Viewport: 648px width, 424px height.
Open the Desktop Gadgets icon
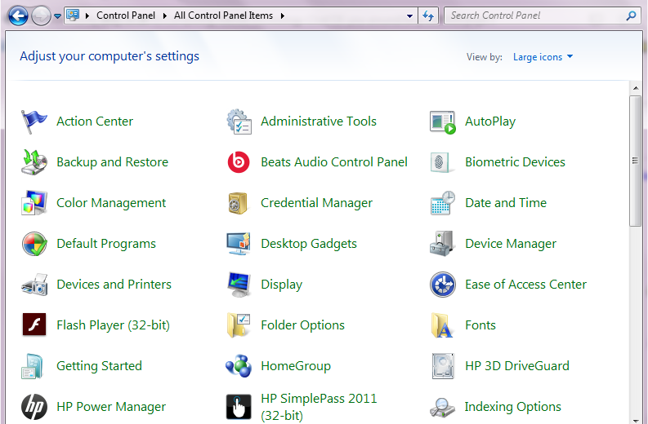pos(239,244)
